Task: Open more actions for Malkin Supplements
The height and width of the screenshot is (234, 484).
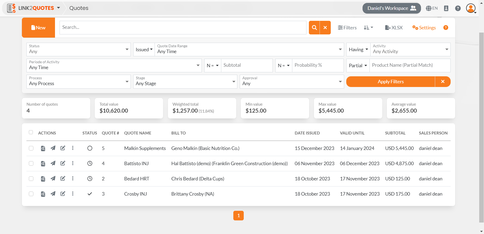Action: pos(73,148)
